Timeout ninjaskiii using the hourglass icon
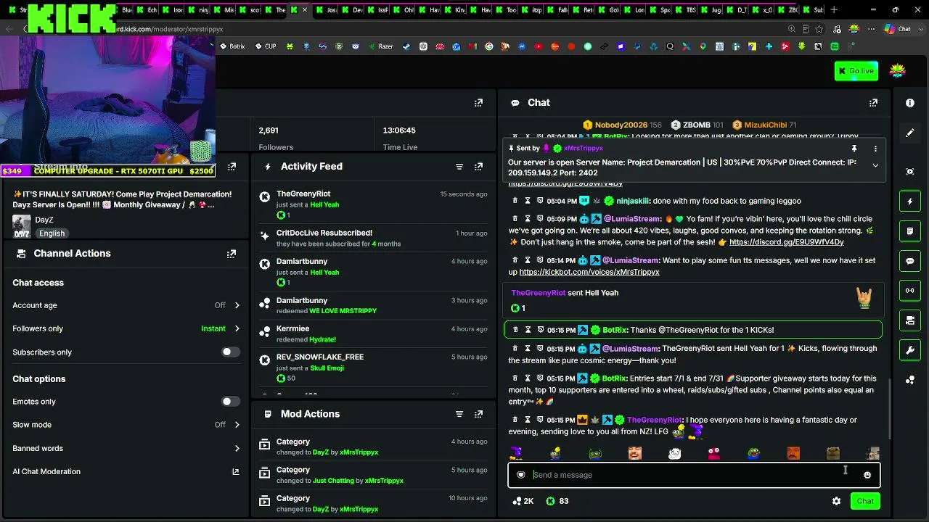The height and width of the screenshot is (522, 929). point(528,201)
